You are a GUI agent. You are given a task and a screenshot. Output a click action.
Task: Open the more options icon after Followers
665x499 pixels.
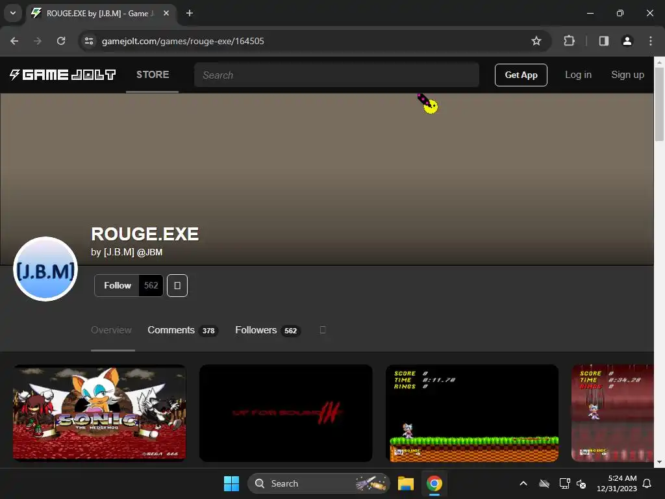coord(322,330)
